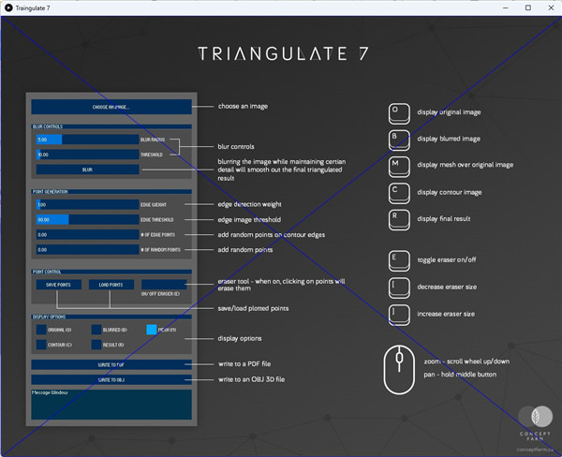Toggle the RESULT (R) display checkbox
The width and height of the screenshot is (562, 457).
click(96, 345)
